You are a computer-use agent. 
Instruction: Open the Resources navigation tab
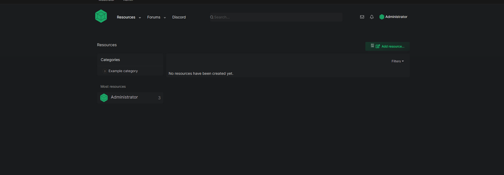(126, 17)
